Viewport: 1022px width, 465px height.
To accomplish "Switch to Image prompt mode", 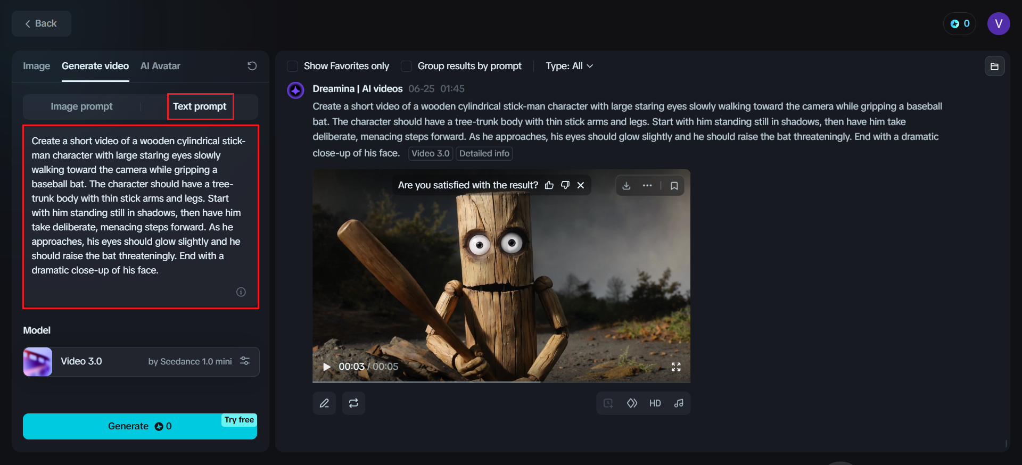I will [x=81, y=106].
